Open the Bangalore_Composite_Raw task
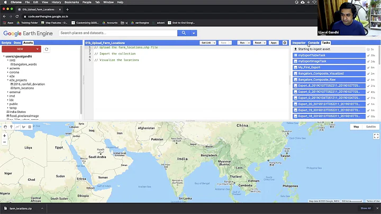Screen dimensions: 381x214 (329, 79)
